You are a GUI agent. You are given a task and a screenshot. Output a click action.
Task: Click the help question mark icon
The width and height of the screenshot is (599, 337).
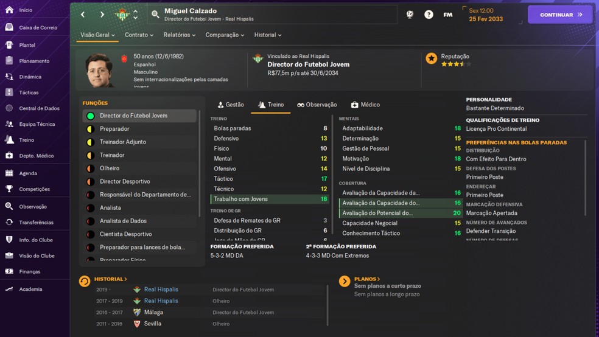click(x=429, y=15)
